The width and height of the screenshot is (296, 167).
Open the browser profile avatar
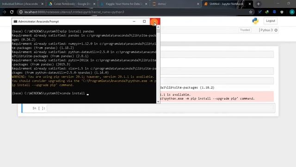tap(292, 12)
